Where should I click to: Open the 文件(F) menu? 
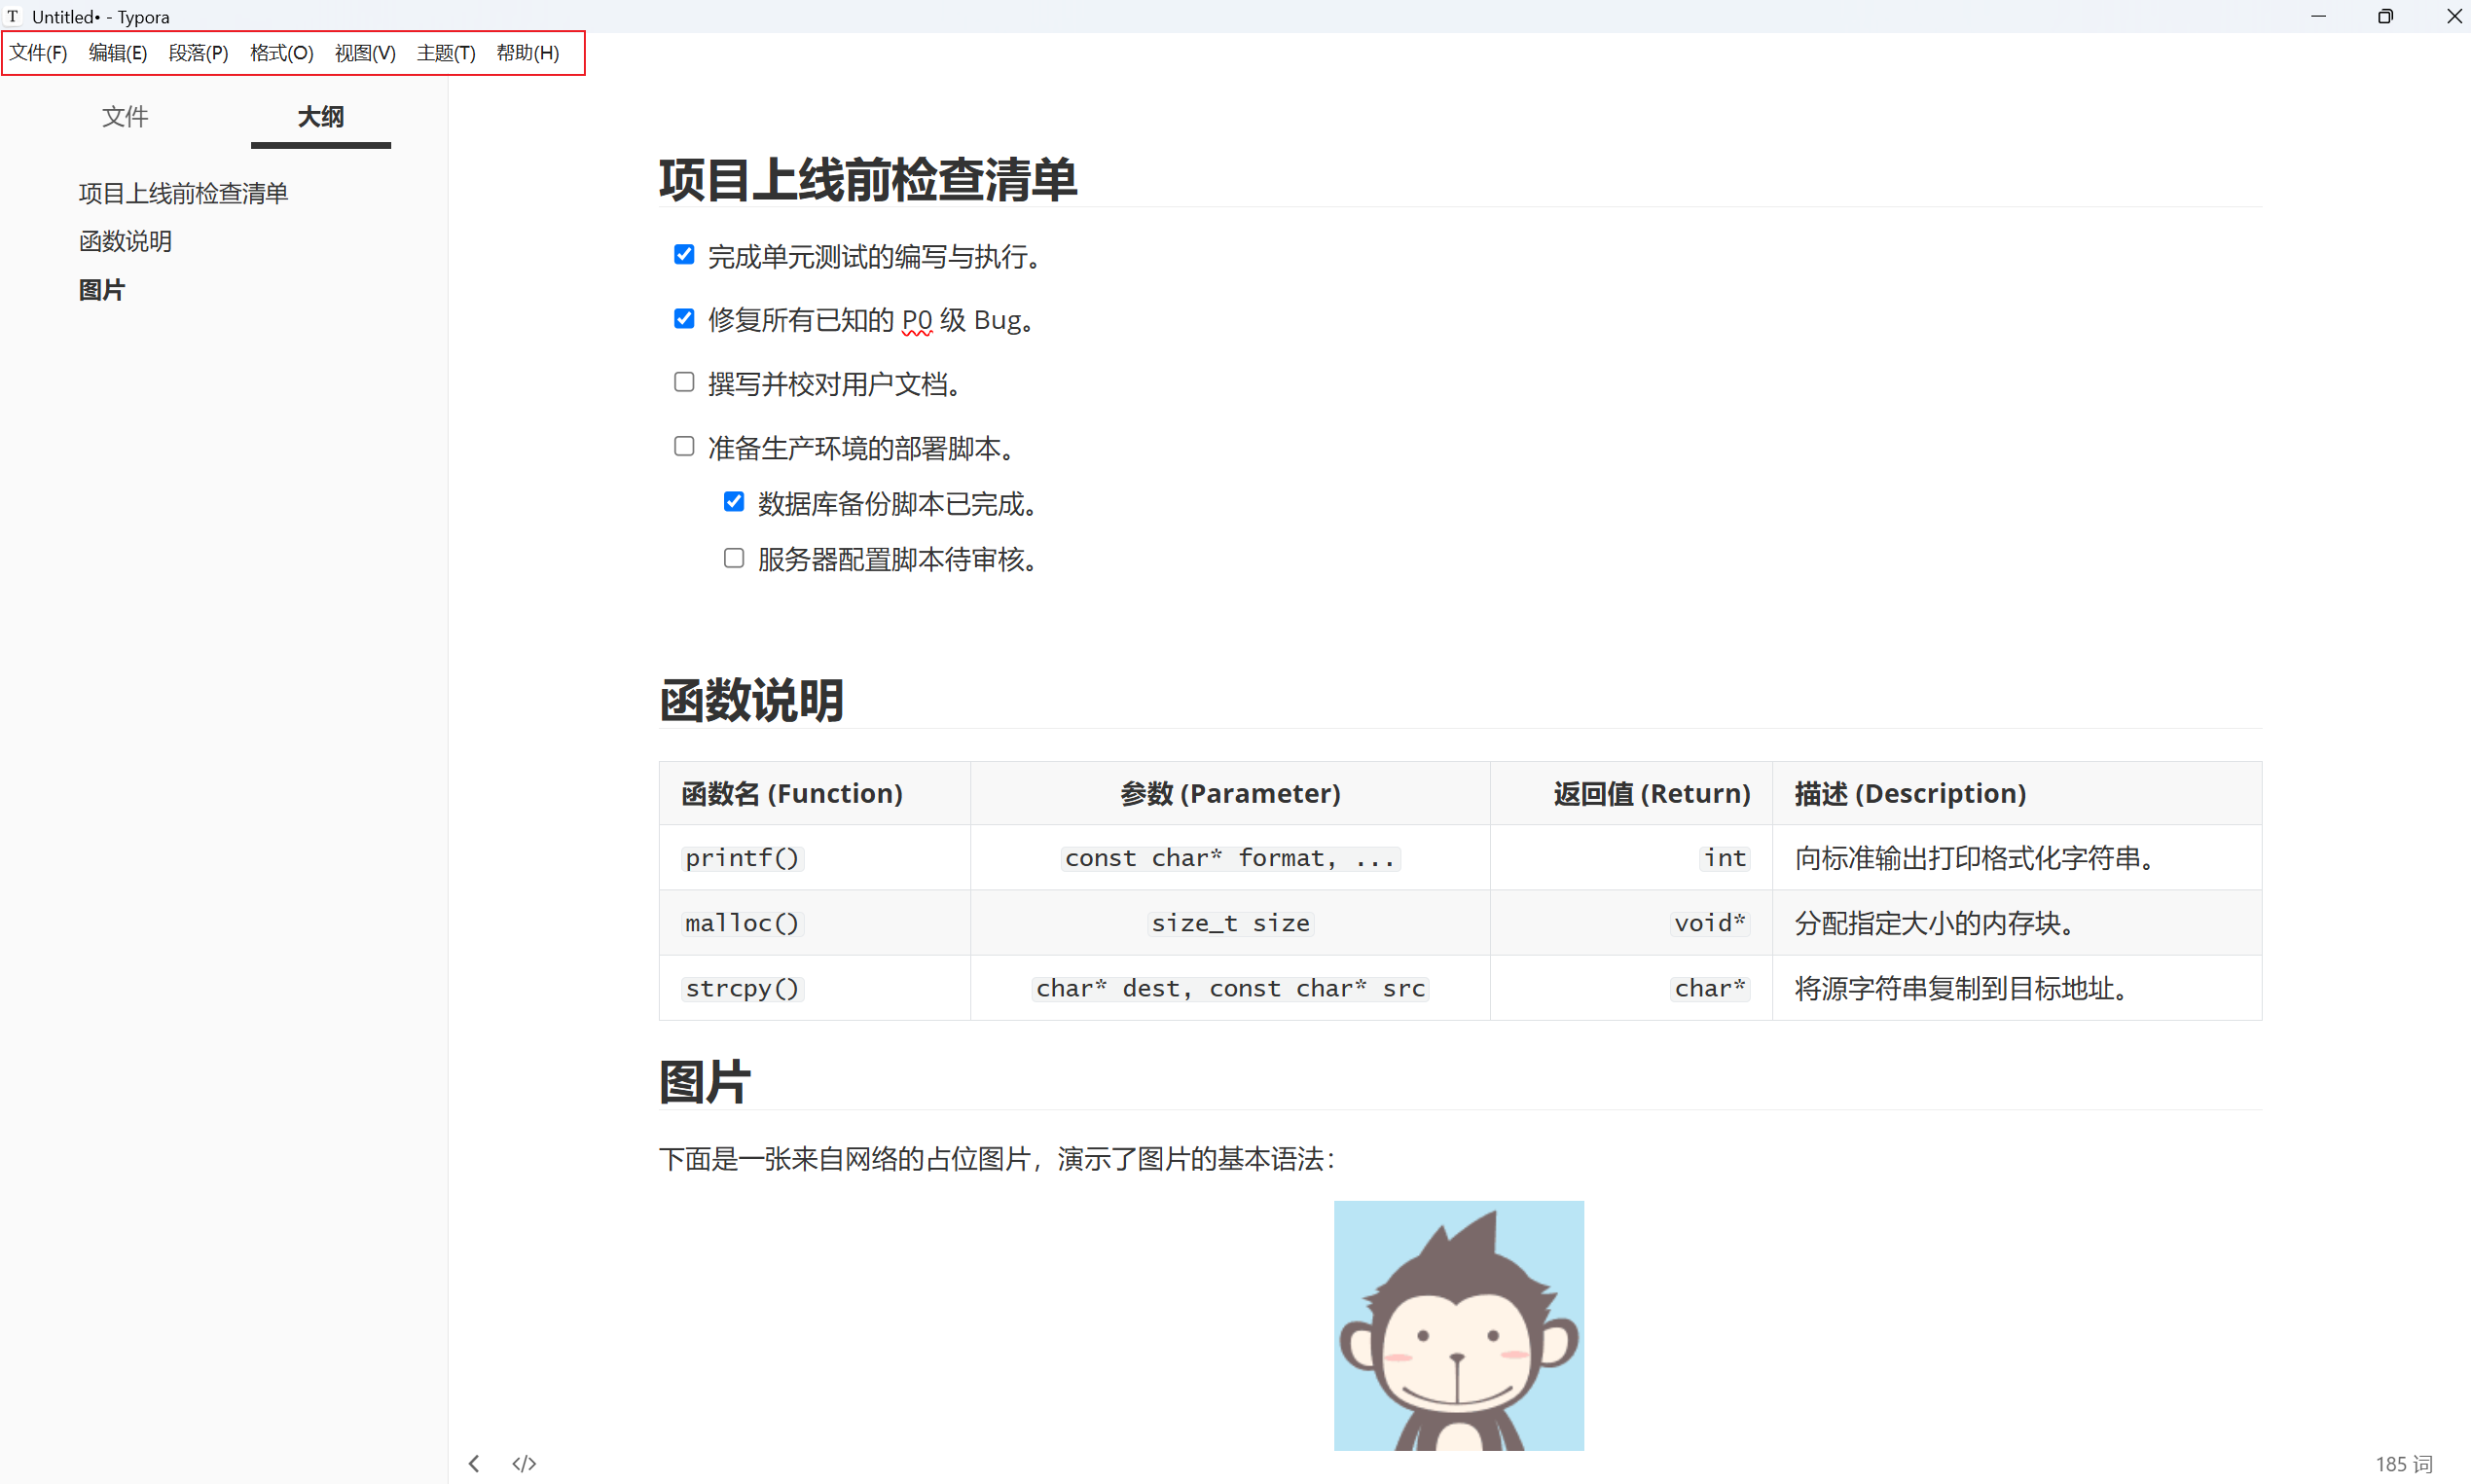pos(38,53)
